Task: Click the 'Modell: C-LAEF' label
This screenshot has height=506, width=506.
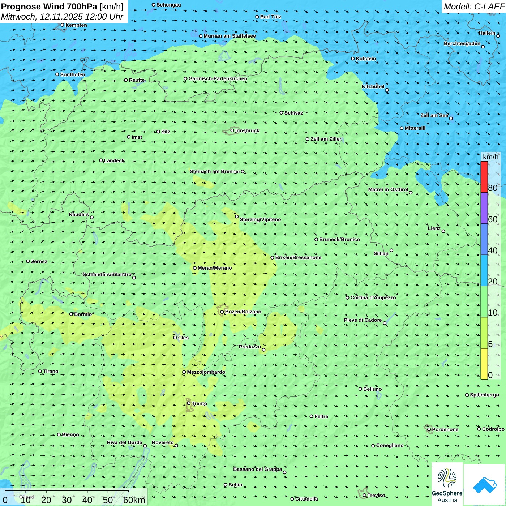Action: pos(473,7)
